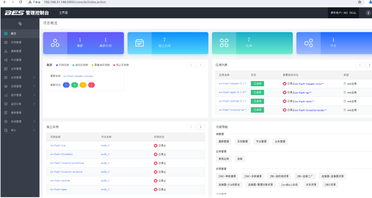Click the 应用 card grid icon
This screenshot has height=198, width=372.
224,43
